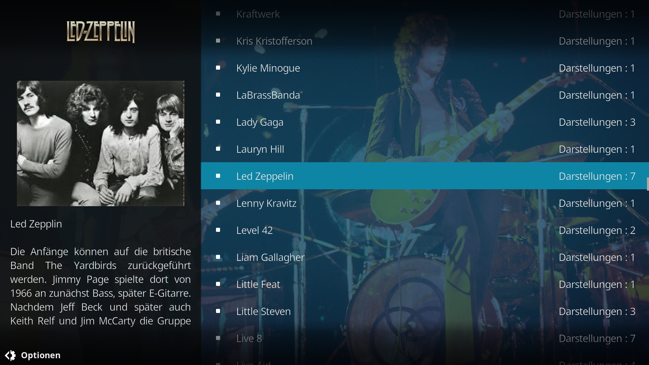
Task: Select the Live 8 list entry
Action: tap(424, 338)
